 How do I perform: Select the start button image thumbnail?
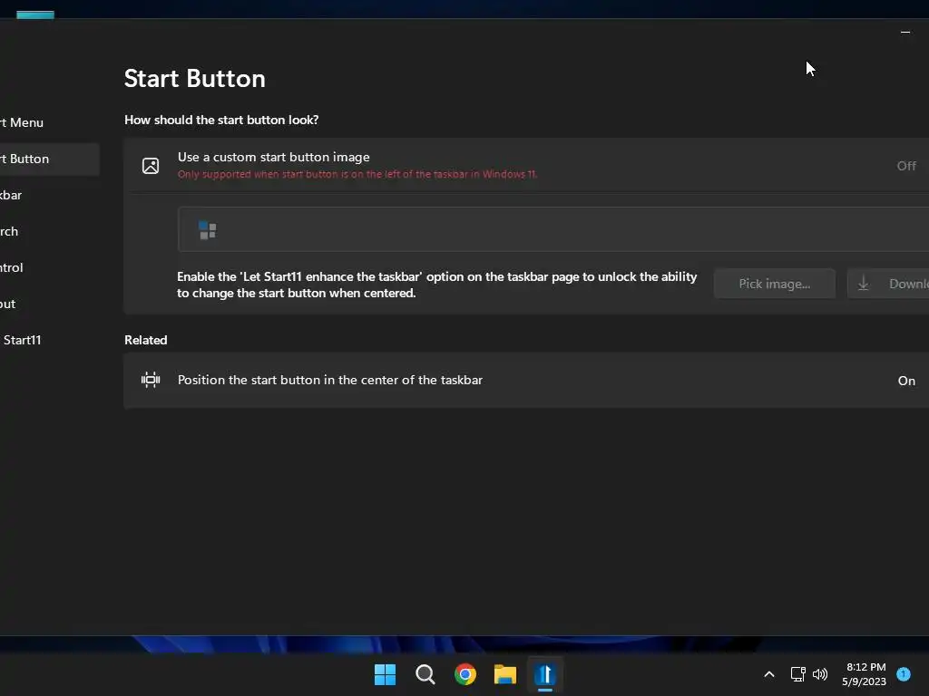[x=208, y=230]
